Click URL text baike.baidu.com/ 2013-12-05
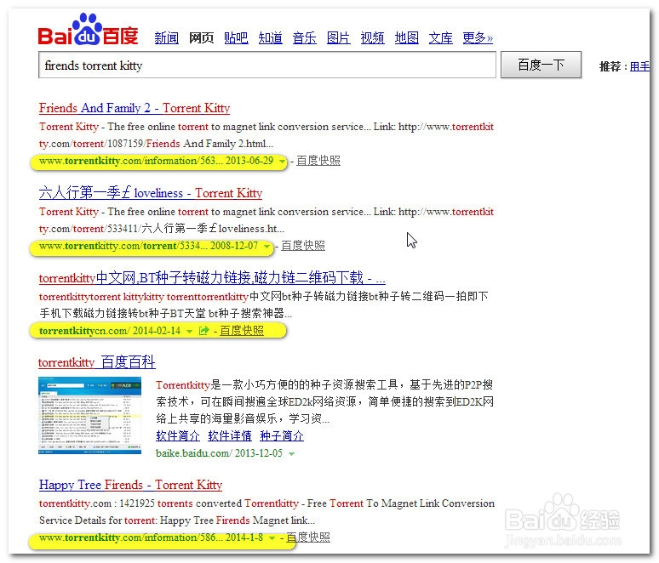 tap(219, 453)
